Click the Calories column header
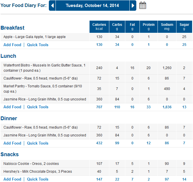 coord(99,27)
